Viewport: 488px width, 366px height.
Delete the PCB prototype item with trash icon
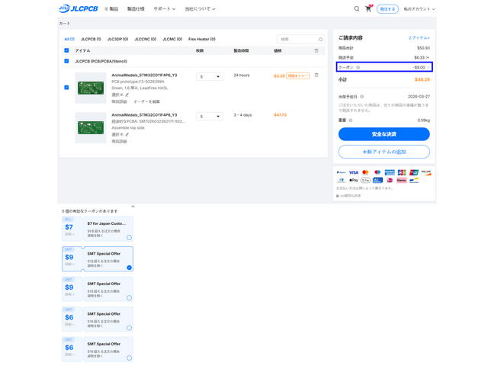click(316, 75)
